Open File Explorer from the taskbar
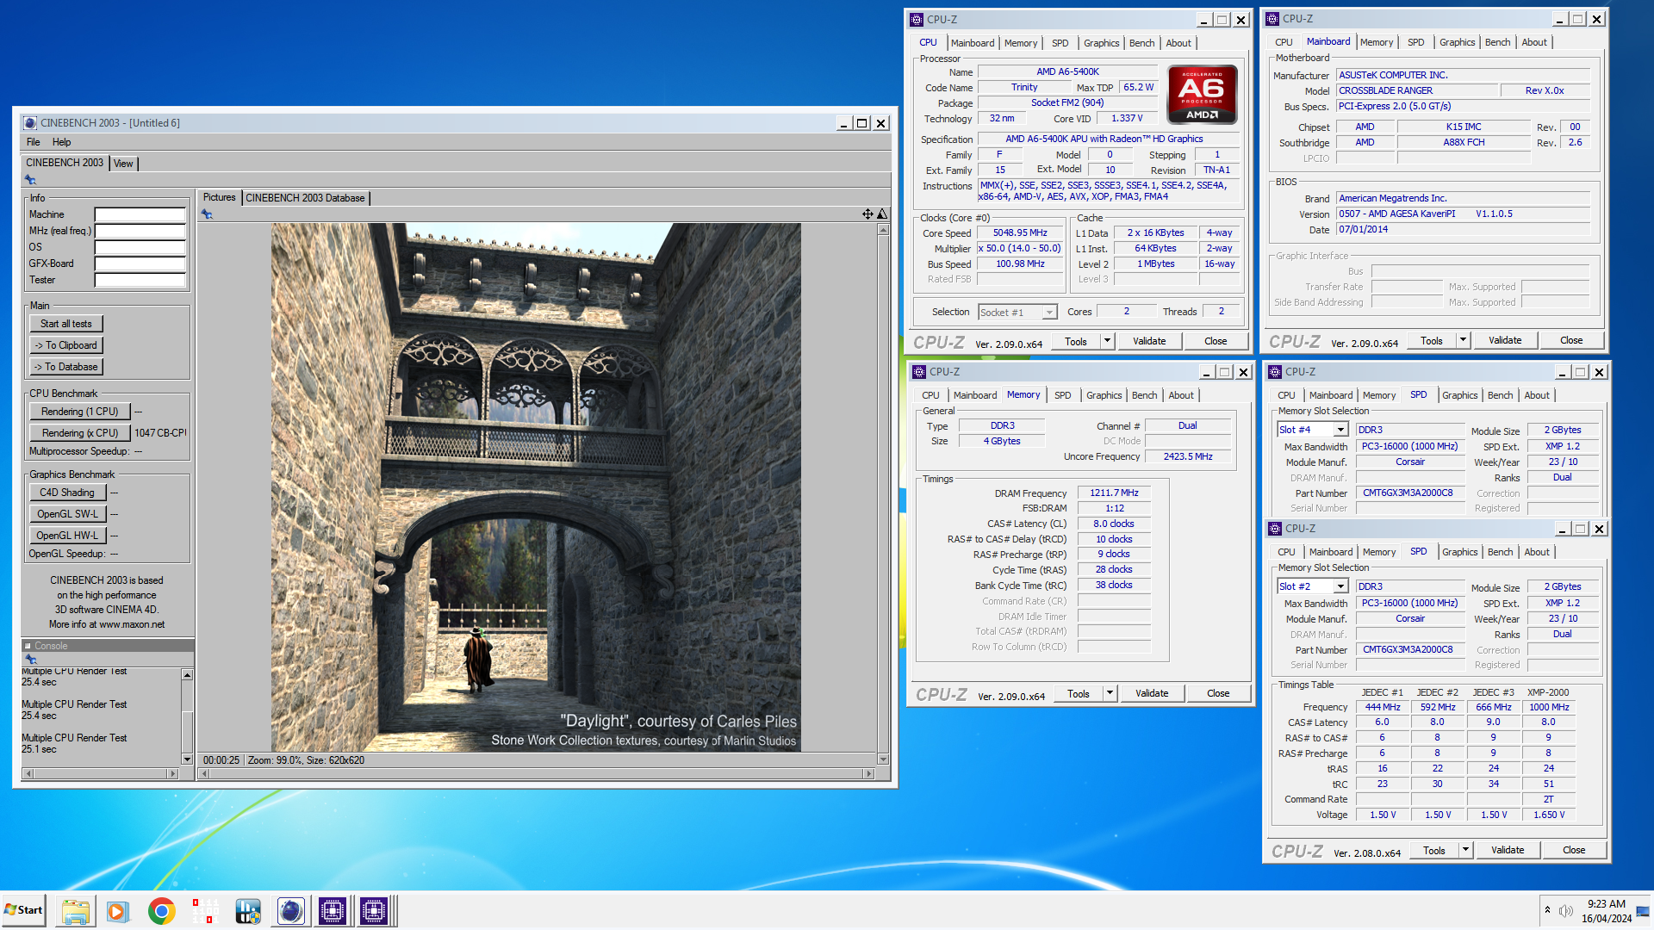The height and width of the screenshot is (930, 1654). tap(76, 910)
